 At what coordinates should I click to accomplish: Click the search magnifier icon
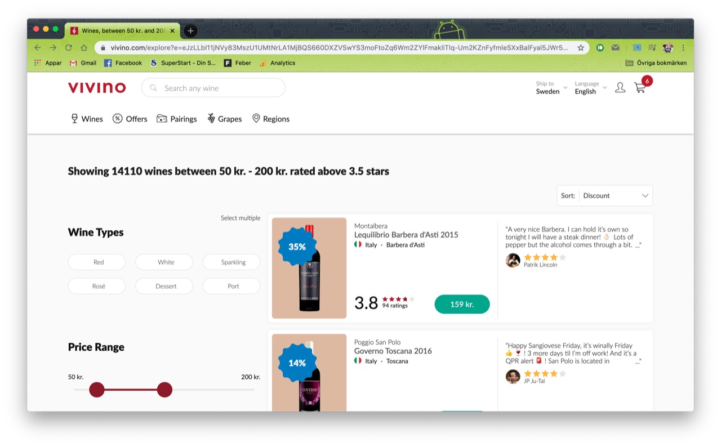(153, 88)
